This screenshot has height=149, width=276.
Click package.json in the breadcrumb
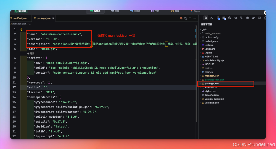[19, 24]
